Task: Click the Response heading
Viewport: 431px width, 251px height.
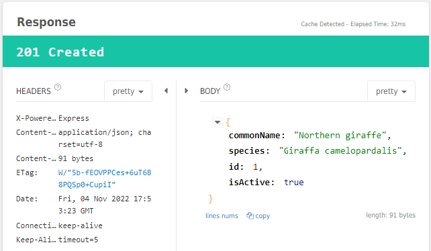Action: tap(46, 22)
